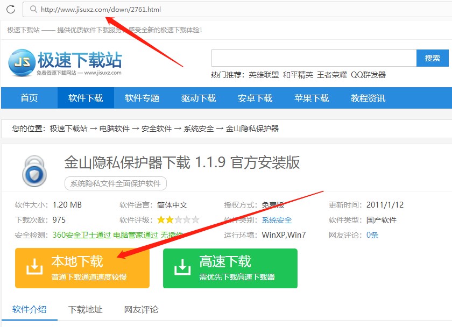The image size is (452, 327).
Task: Click the WinXP,Win7 runtime environment value
Action: click(x=284, y=235)
